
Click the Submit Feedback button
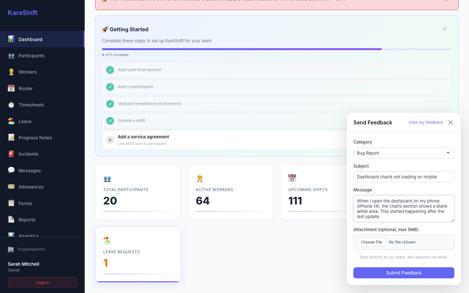[x=404, y=273]
